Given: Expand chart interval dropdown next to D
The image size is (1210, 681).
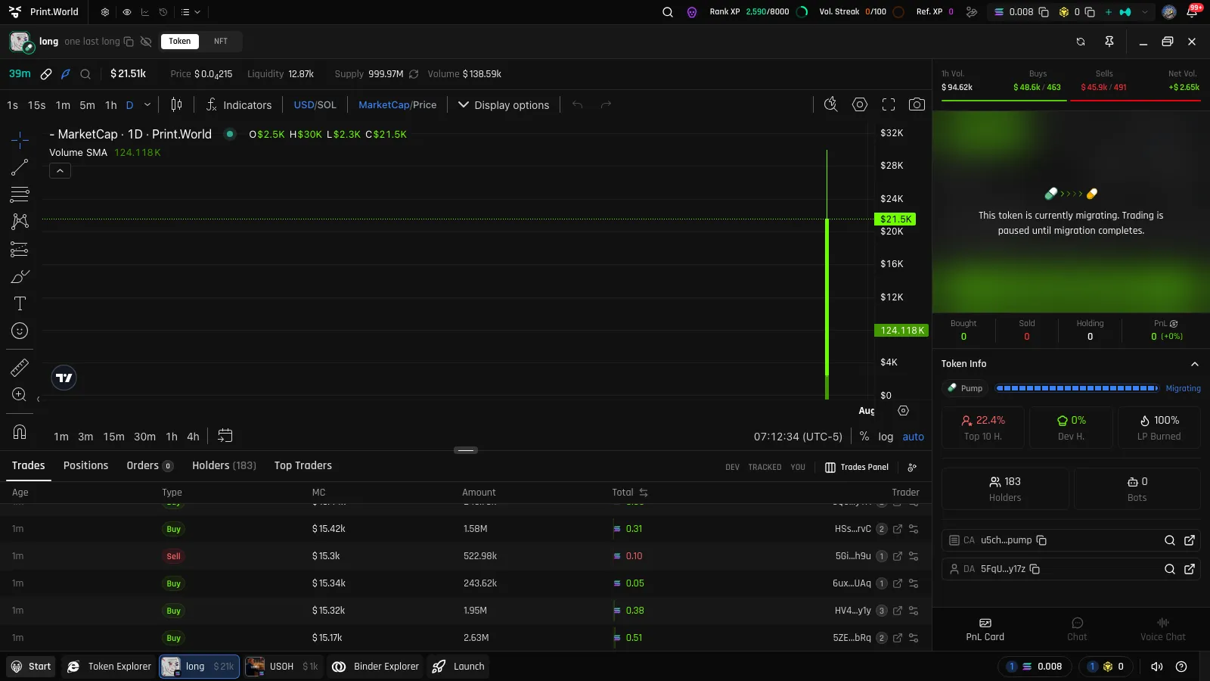Looking at the screenshot, I should [147, 105].
